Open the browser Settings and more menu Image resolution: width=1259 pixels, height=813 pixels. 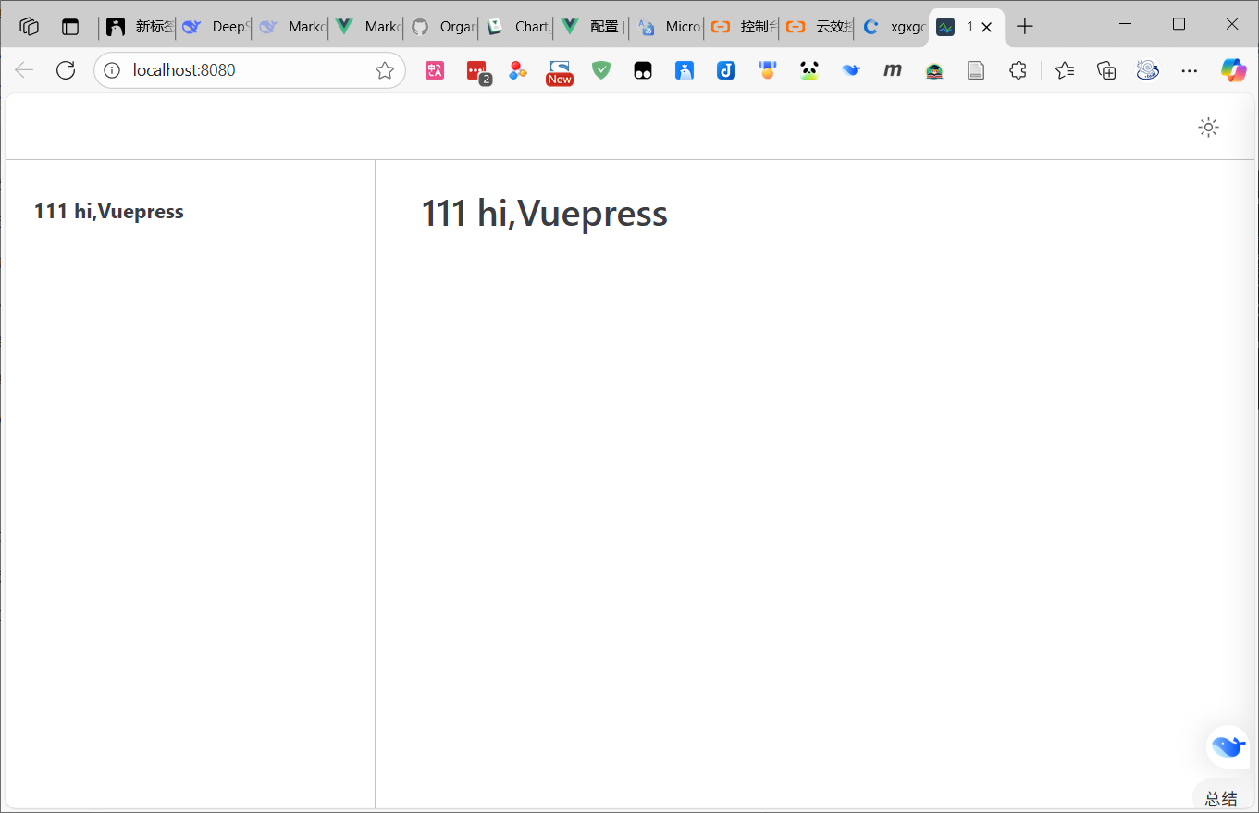pyautogui.click(x=1190, y=70)
